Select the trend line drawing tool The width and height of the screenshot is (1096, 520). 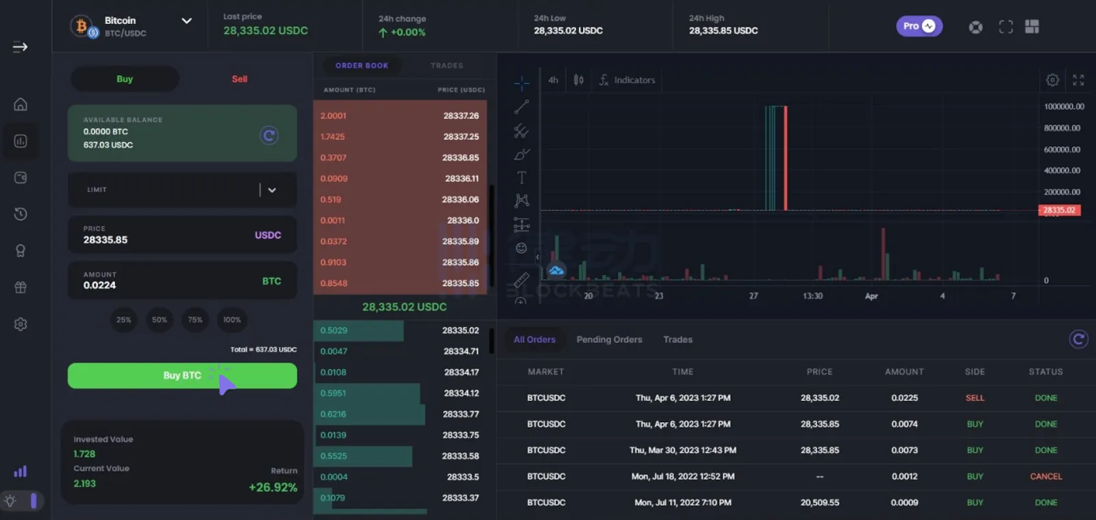point(521,107)
